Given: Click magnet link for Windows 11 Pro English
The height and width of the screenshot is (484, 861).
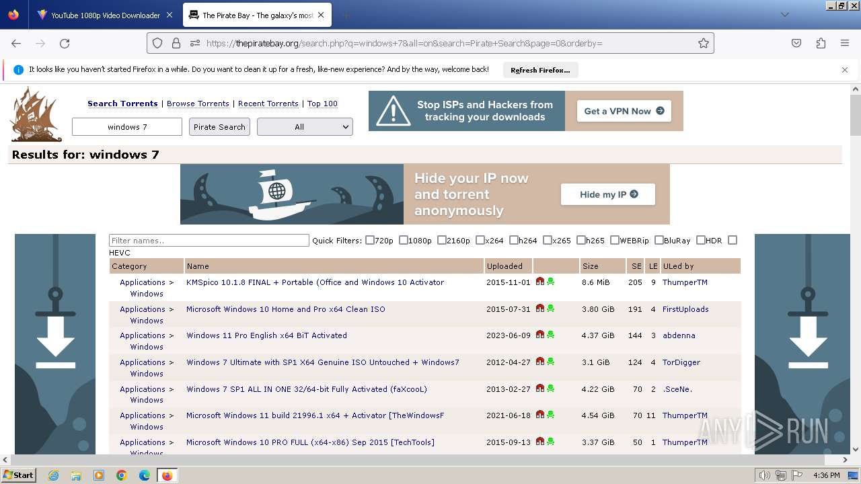Looking at the screenshot, I should tap(540, 335).
